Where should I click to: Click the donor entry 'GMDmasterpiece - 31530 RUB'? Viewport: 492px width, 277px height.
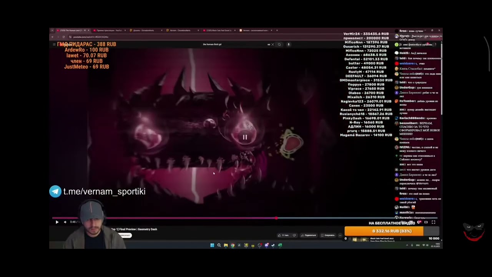(x=366, y=80)
